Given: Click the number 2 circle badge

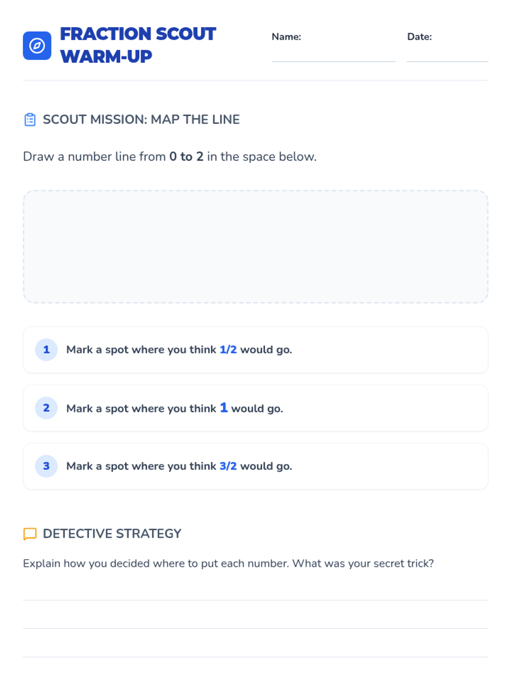Looking at the screenshot, I should coord(46,408).
